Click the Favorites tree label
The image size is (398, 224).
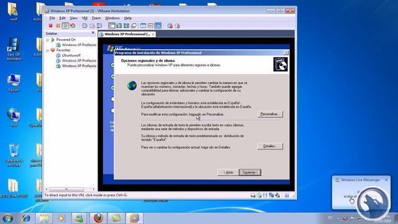click(63, 50)
